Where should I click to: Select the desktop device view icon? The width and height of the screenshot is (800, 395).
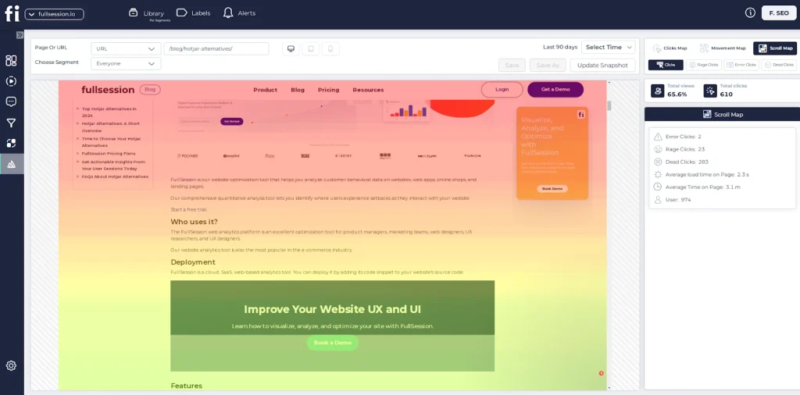point(291,49)
